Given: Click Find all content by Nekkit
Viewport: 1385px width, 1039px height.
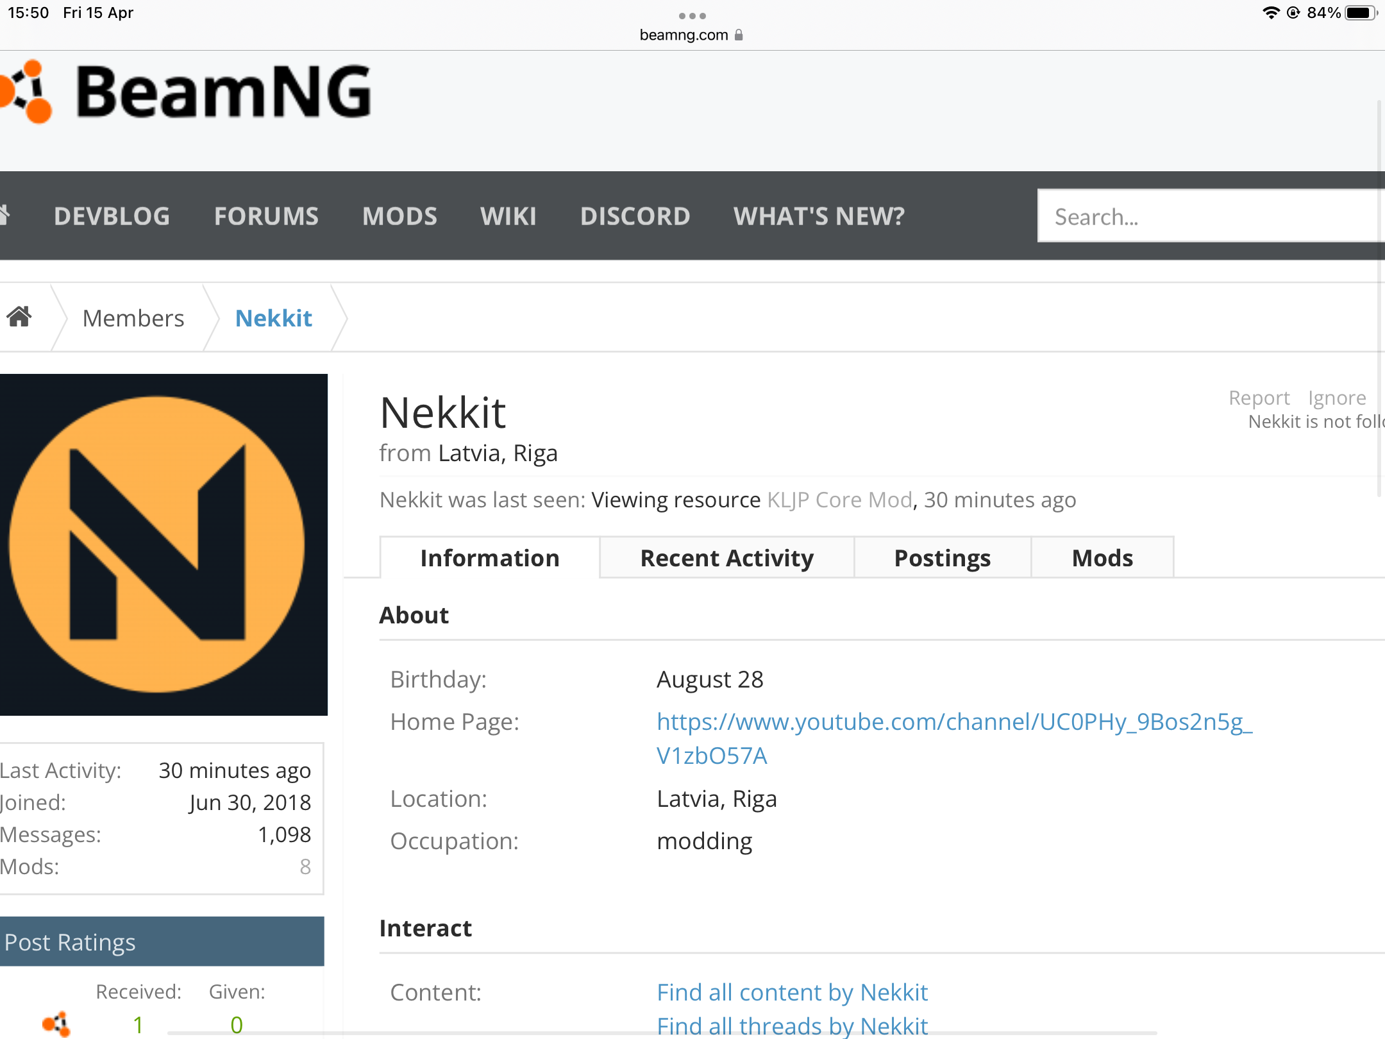Looking at the screenshot, I should 793,992.
